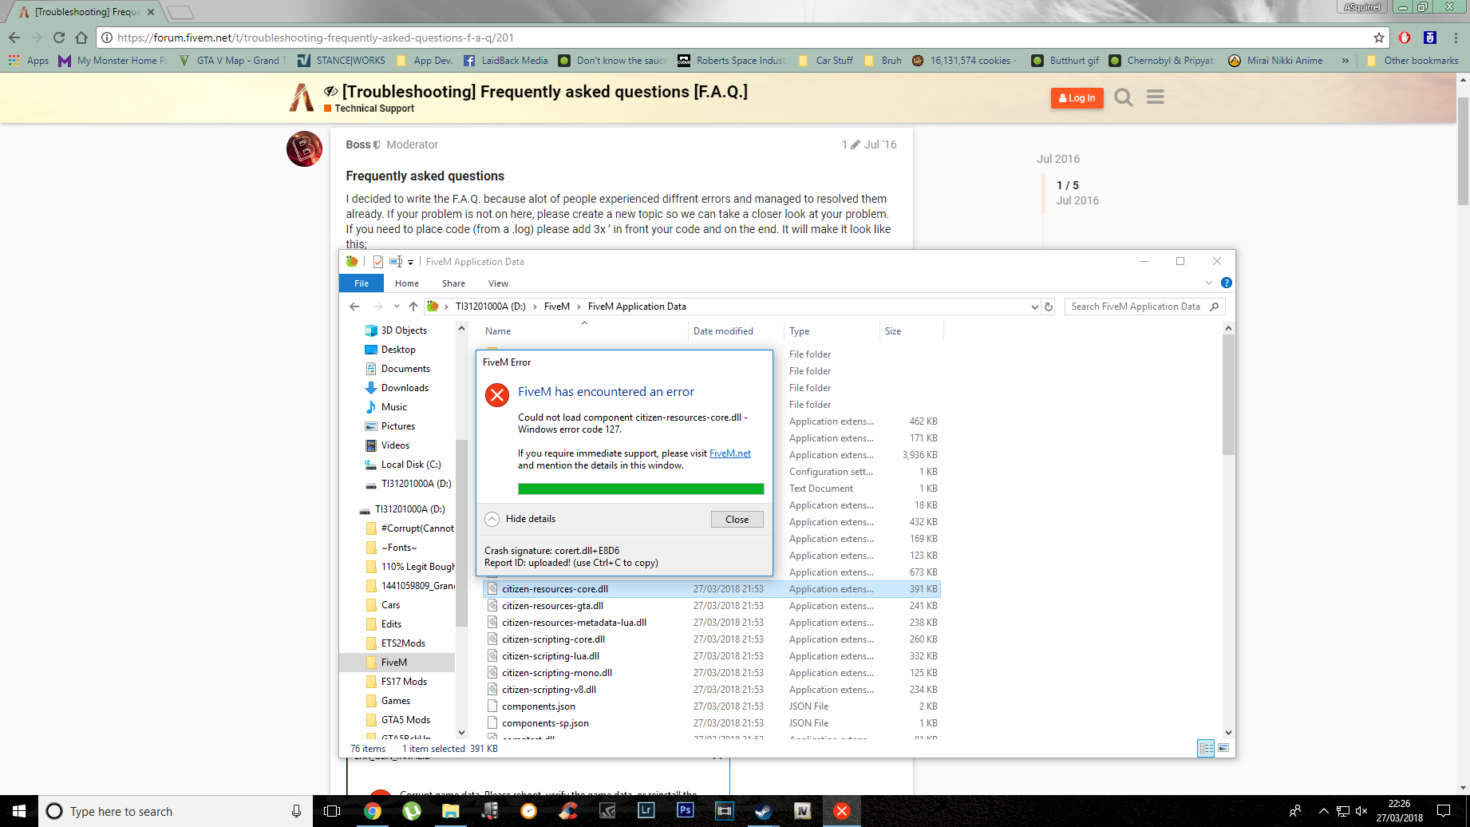Select the Troubleshooting Chrome browser tab
Viewport: 1470px width, 827px height.
click(85, 12)
